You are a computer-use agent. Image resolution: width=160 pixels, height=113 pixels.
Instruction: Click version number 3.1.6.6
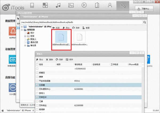point(156,111)
